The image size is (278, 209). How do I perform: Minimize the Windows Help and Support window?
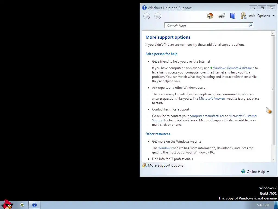click(253, 8)
